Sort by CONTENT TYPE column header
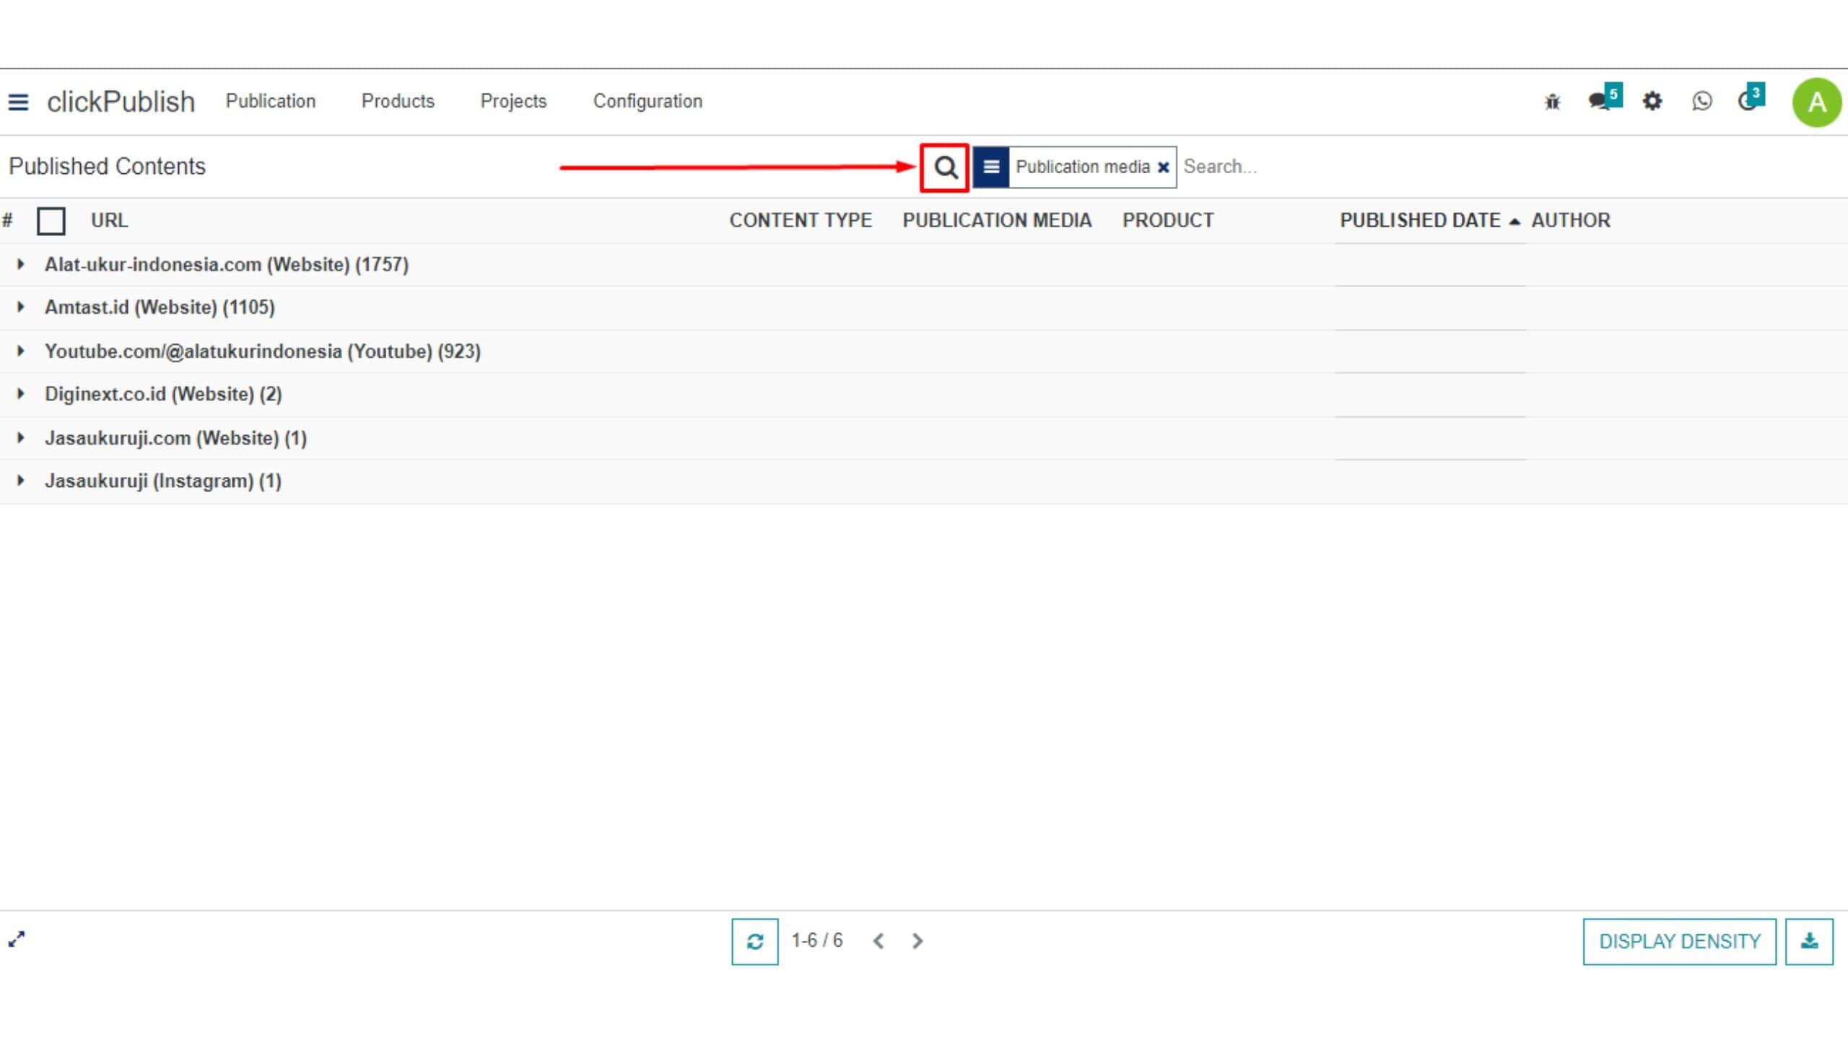Screen dimensions: 1848x1039 pyautogui.click(x=801, y=220)
